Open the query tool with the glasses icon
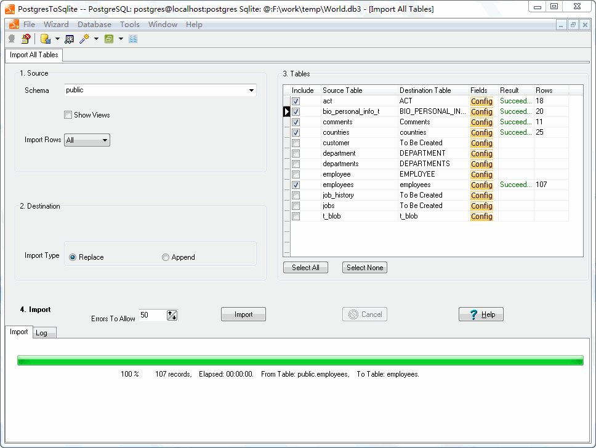This screenshot has height=448, width=596. [x=69, y=39]
